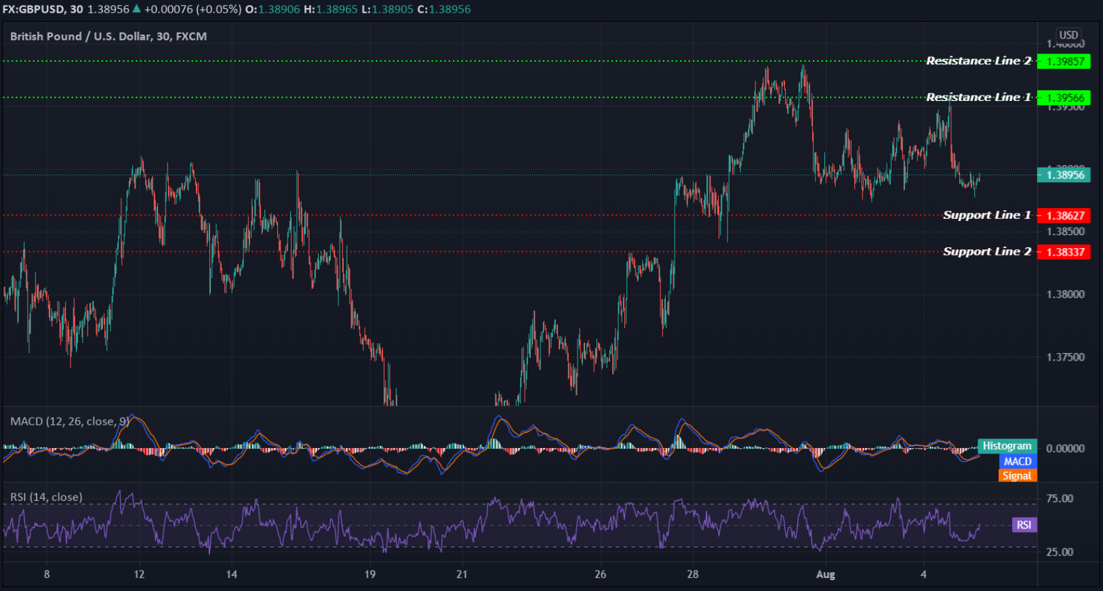Click the 25.00 RSI axis label

point(1060,552)
